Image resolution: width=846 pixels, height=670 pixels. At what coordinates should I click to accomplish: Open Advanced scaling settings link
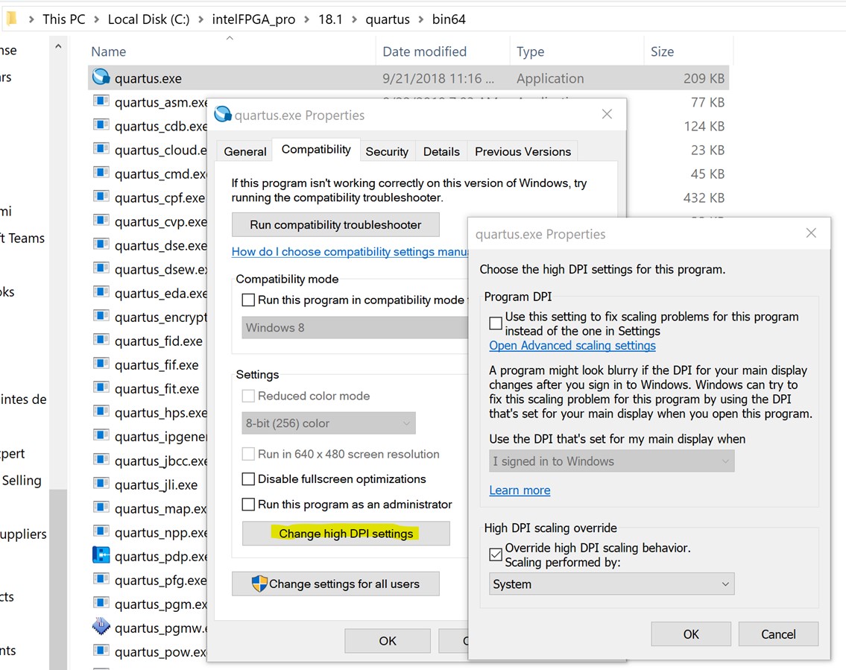(x=572, y=345)
